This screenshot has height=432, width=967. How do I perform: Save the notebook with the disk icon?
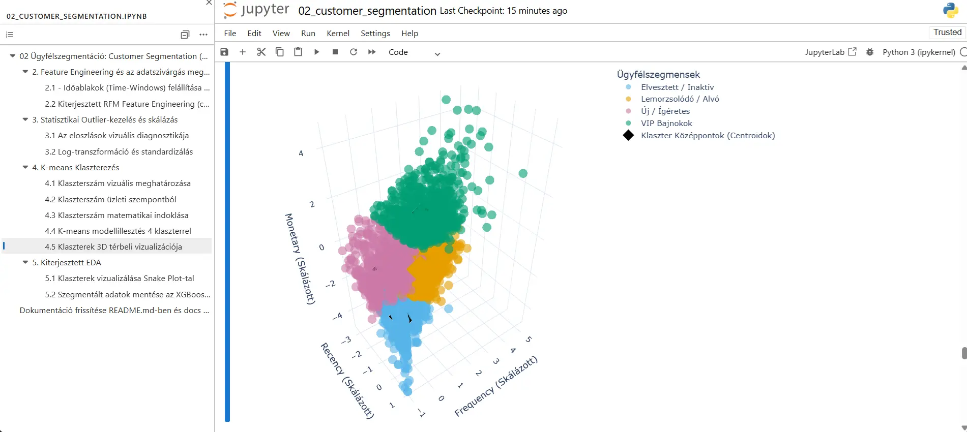224,52
